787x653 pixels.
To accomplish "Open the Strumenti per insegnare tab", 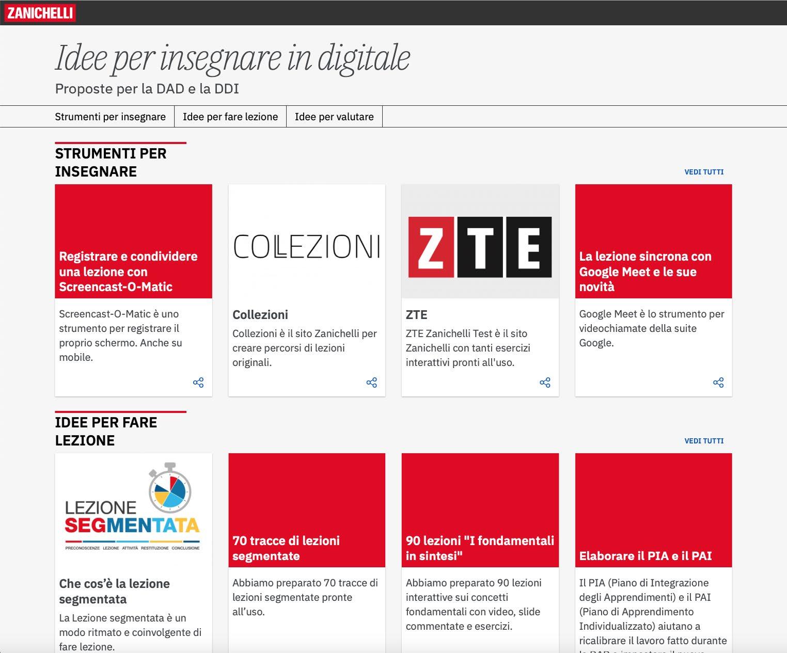I will pos(111,117).
